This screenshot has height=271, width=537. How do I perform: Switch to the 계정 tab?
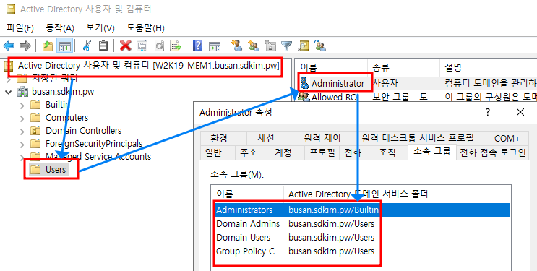(x=287, y=152)
